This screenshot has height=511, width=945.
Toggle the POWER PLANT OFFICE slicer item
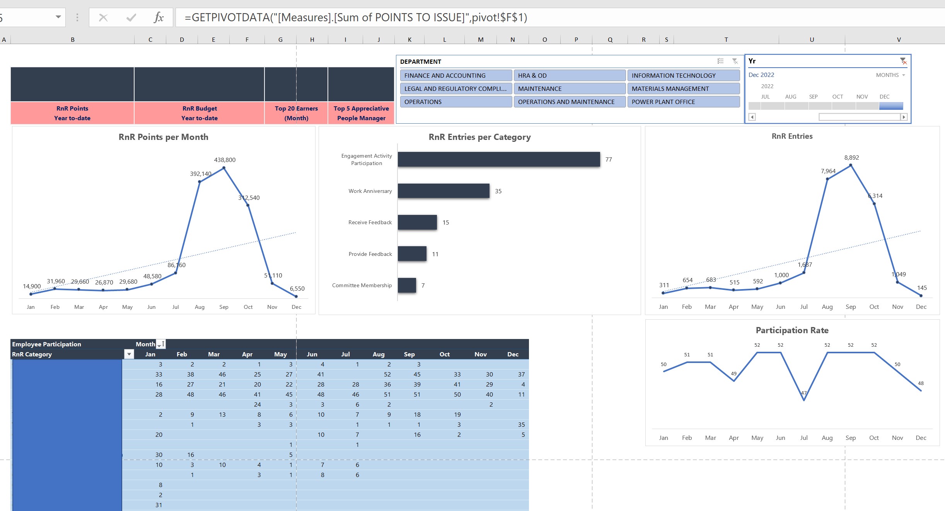683,102
